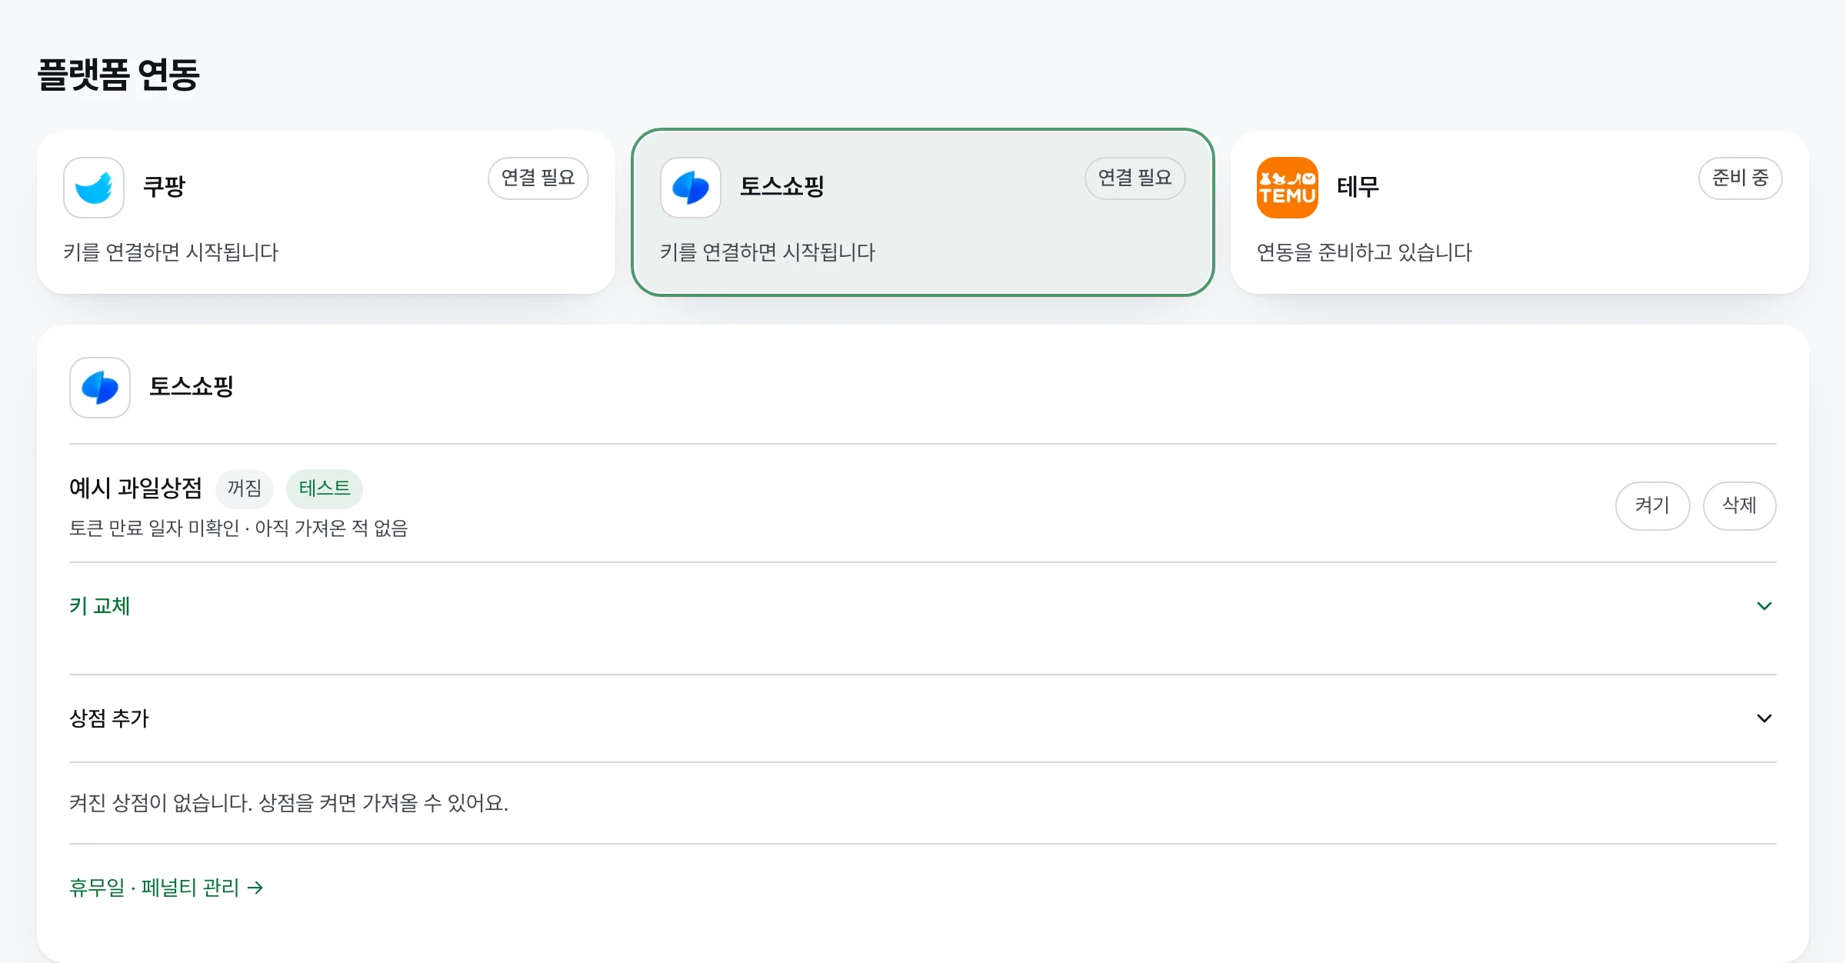
Task: Click the green 테스트 badge
Action: point(325,488)
